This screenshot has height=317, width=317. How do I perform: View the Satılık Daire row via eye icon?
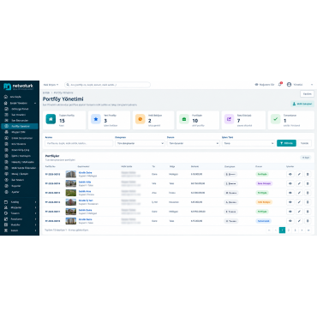coord(290,212)
